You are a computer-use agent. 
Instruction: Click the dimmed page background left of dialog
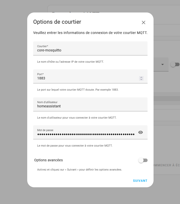point(13,101)
